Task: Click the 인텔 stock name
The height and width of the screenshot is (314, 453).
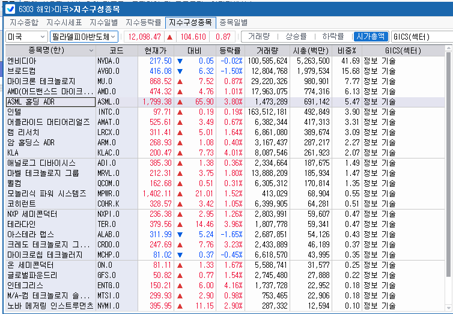Action: point(14,112)
